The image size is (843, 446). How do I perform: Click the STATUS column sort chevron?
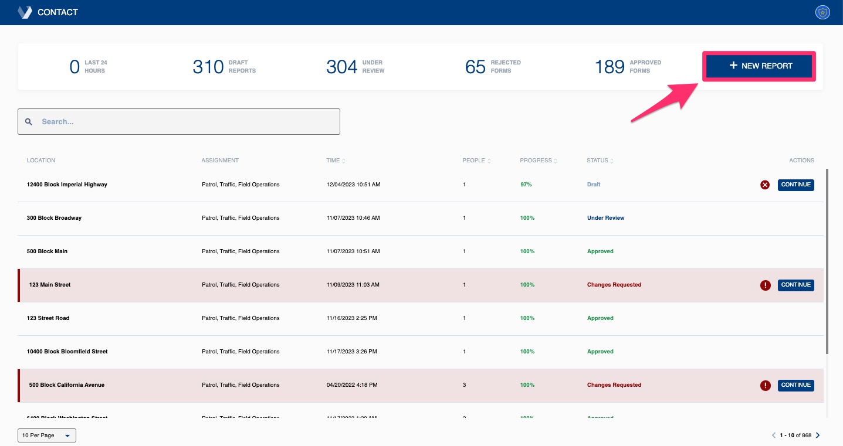click(611, 160)
